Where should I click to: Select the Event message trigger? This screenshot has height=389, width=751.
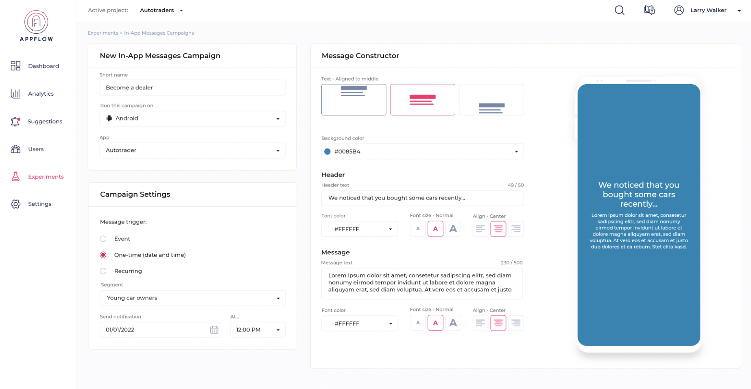point(103,239)
